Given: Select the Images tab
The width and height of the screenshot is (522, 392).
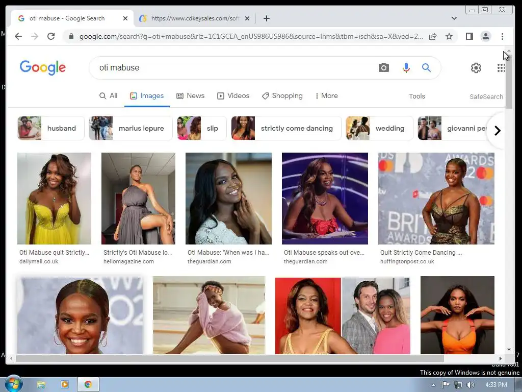Looking at the screenshot, I should 147,96.
